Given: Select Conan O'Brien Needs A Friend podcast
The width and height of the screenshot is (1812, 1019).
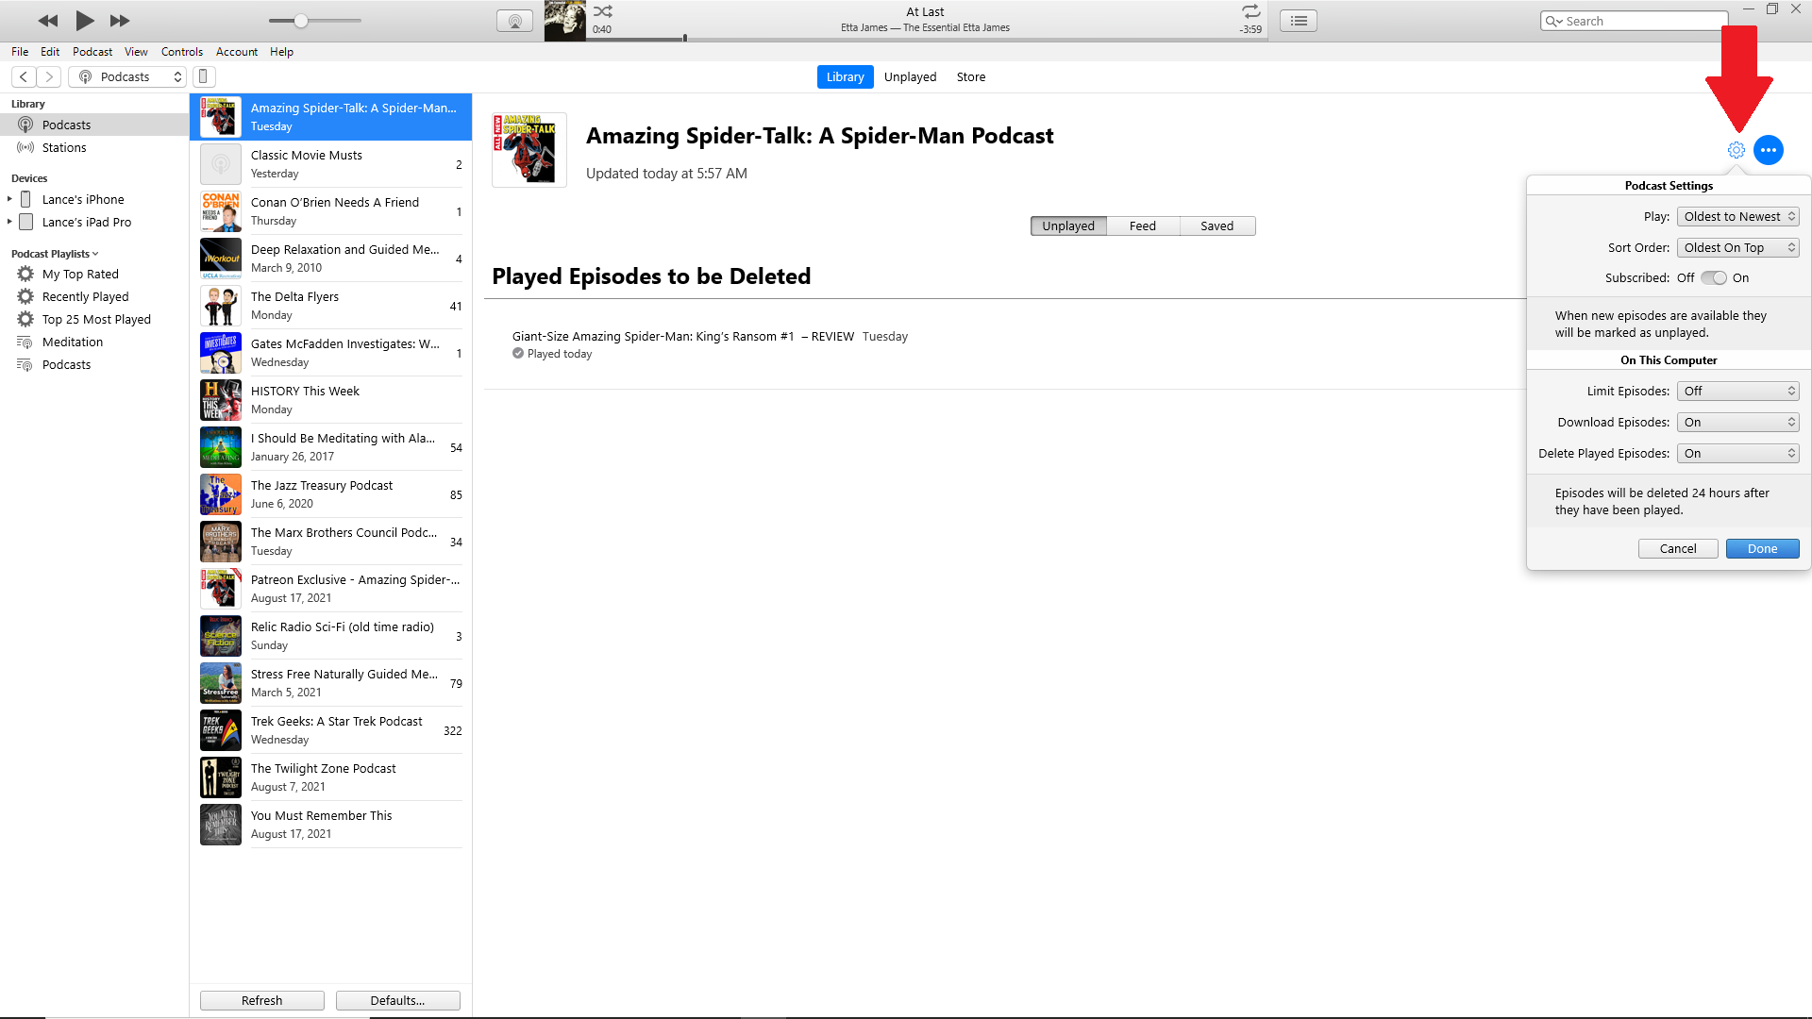Looking at the screenshot, I should pyautogui.click(x=330, y=211).
